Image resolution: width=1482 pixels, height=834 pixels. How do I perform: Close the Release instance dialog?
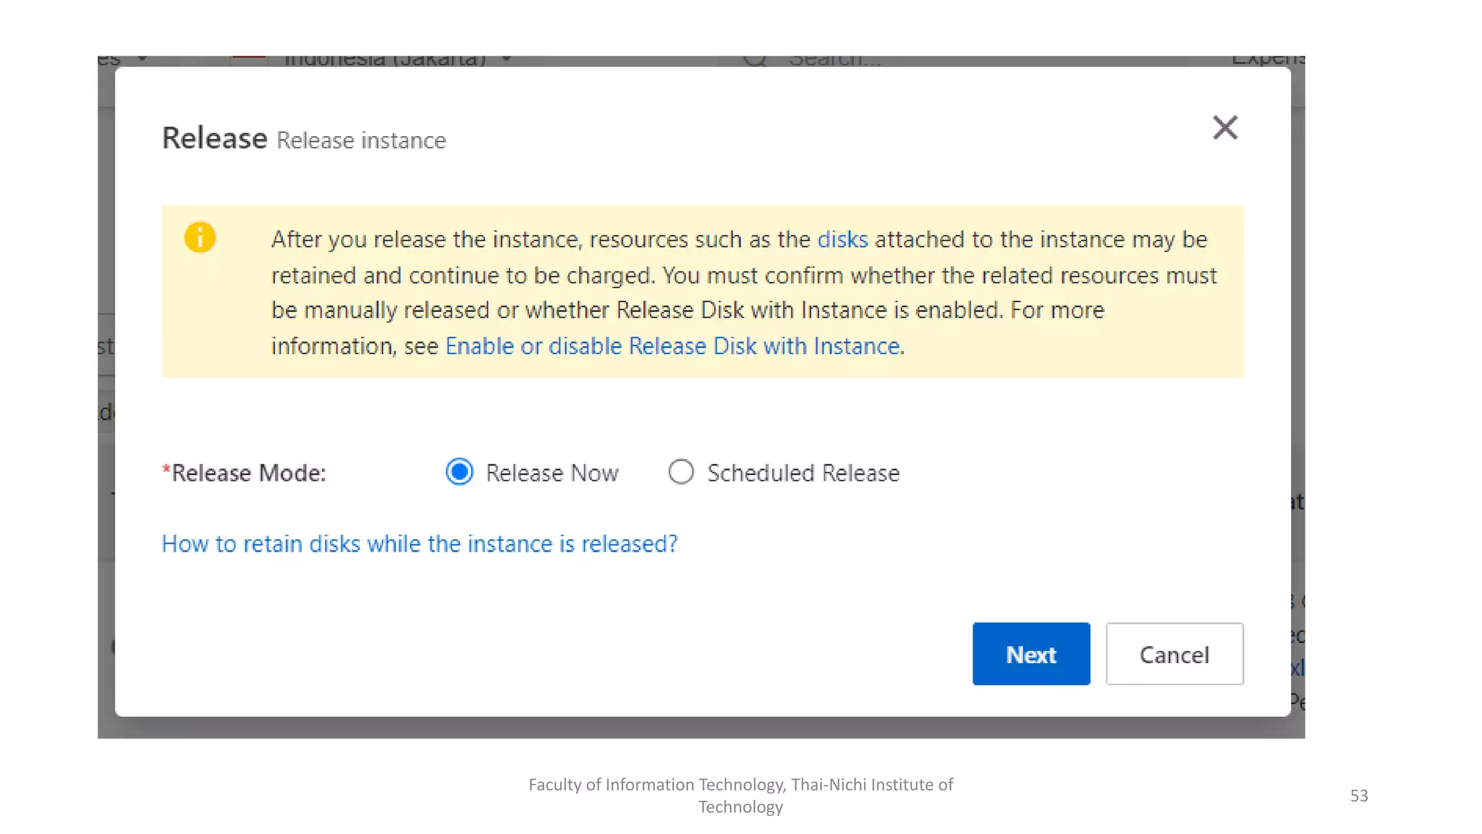pyautogui.click(x=1224, y=128)
